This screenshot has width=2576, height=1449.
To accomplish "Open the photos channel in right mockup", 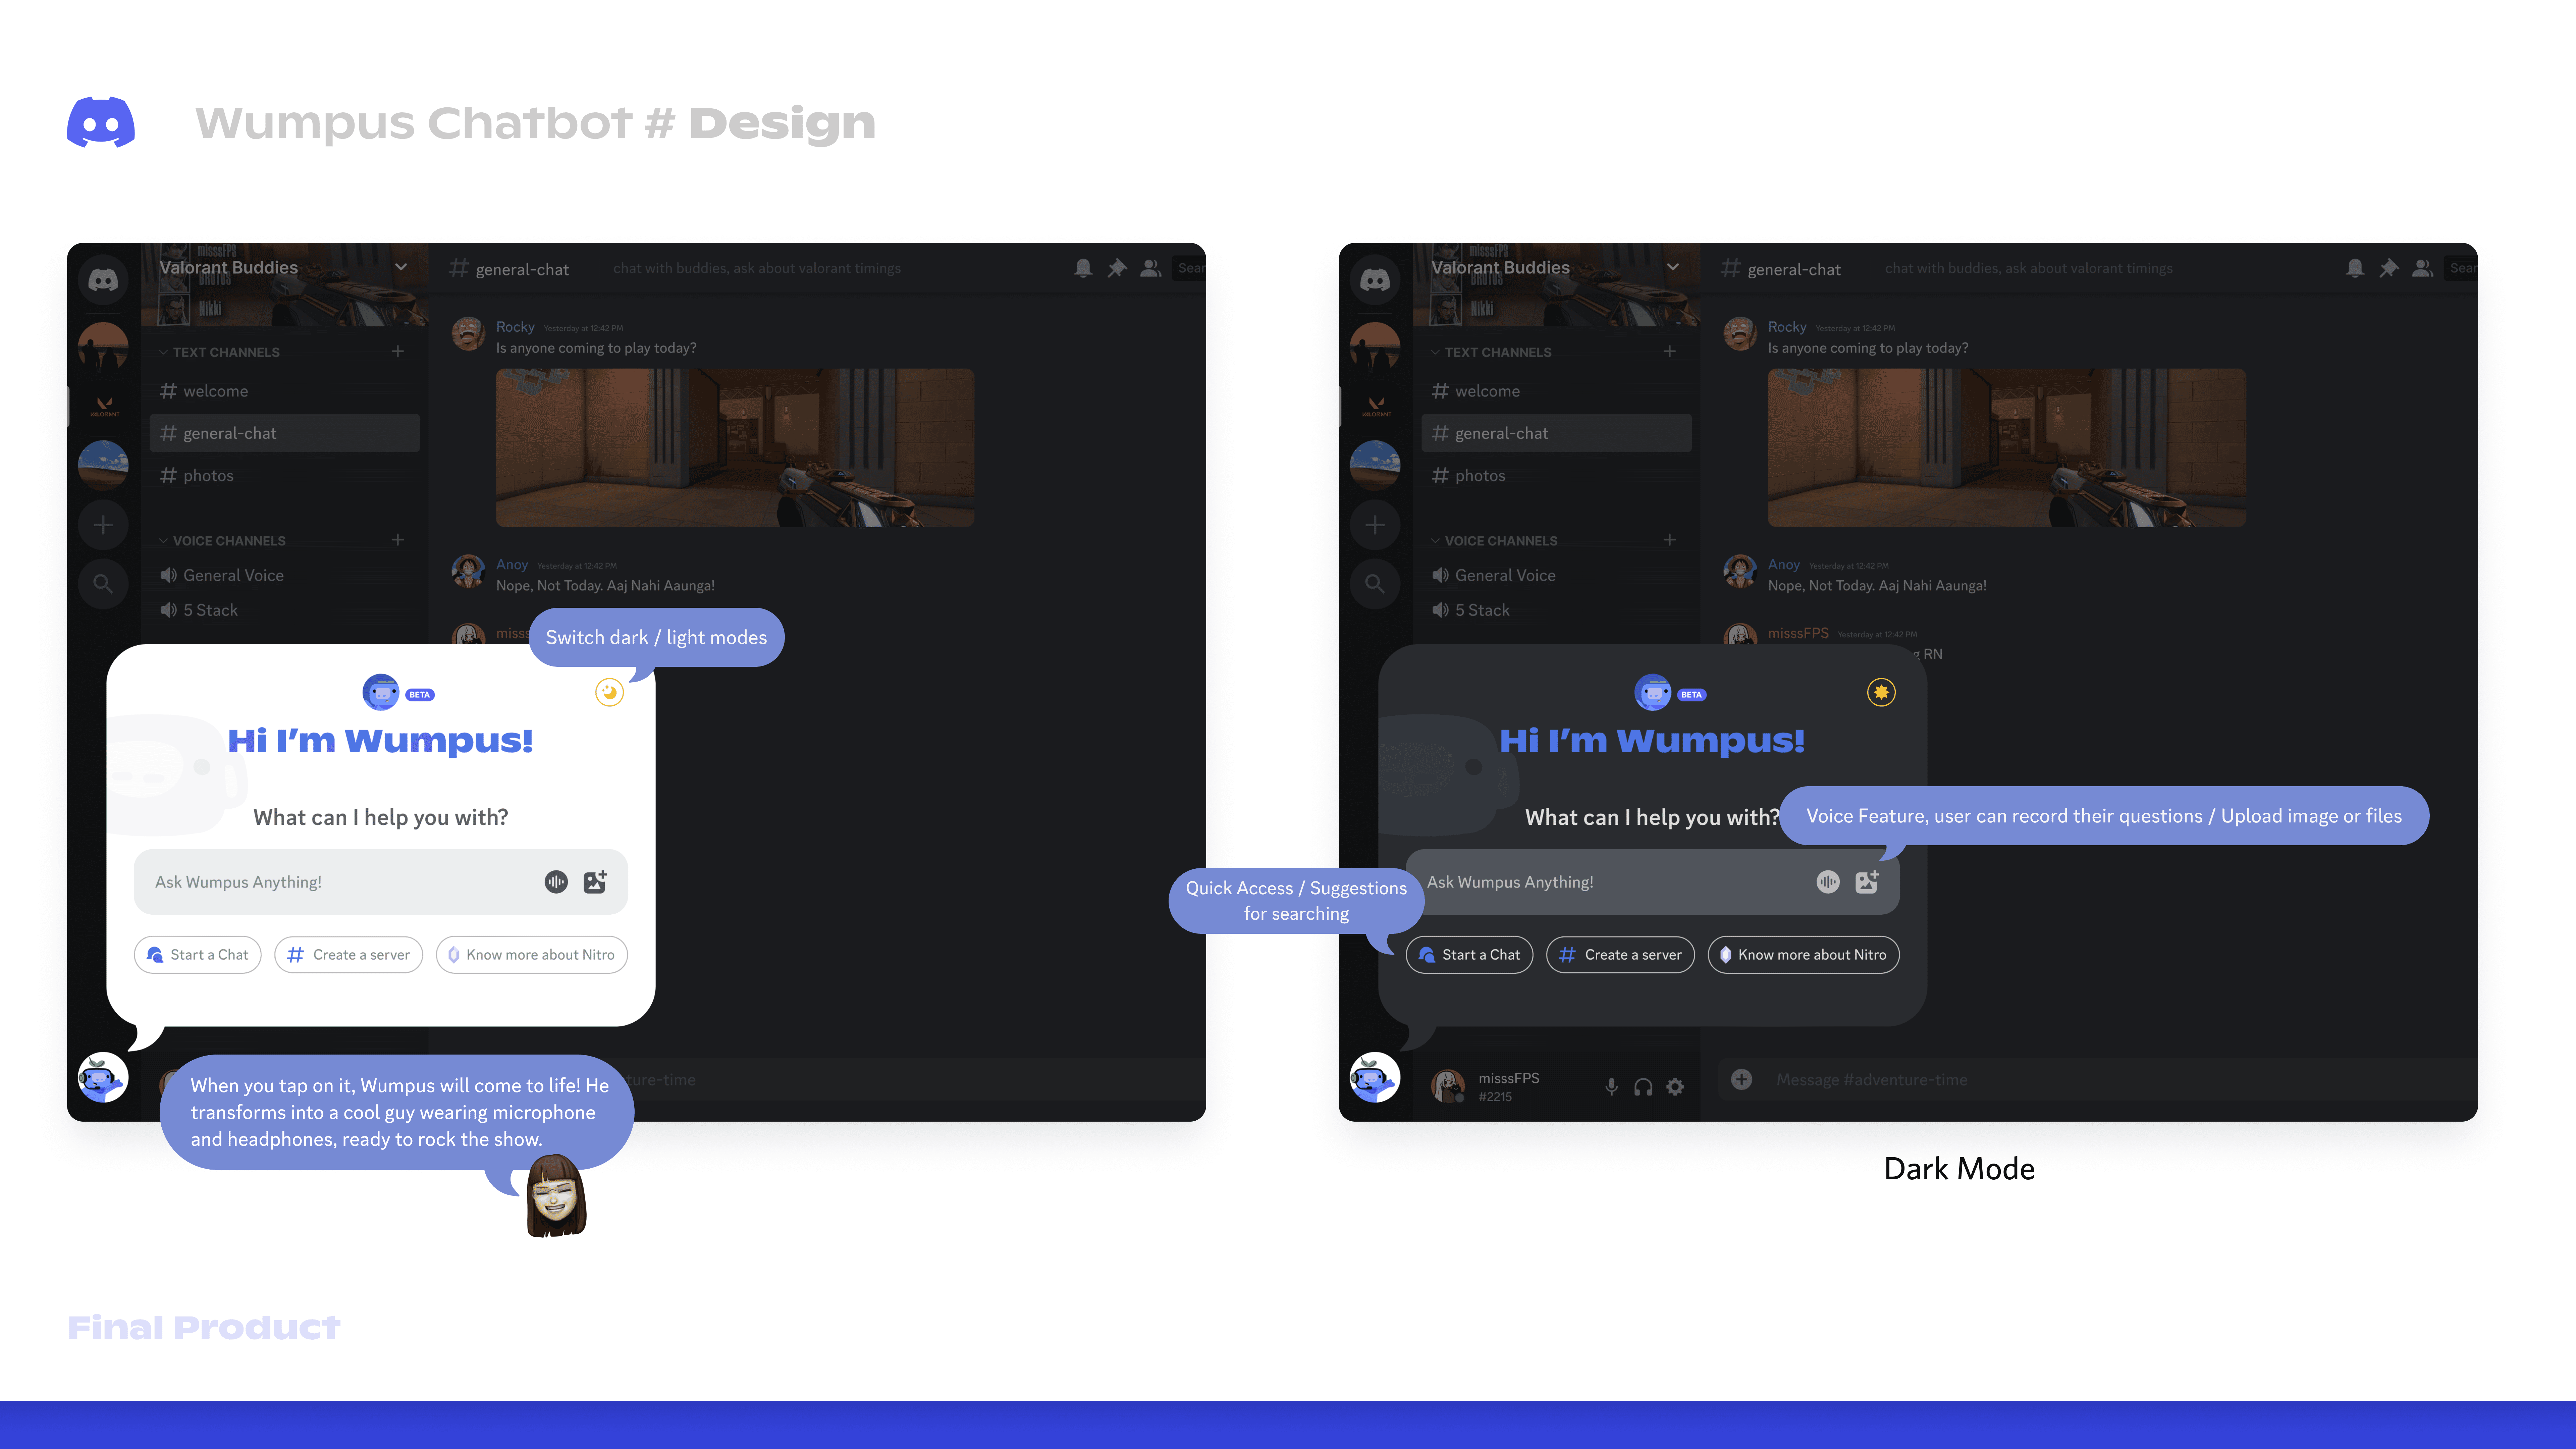I will click(1557, 476).
